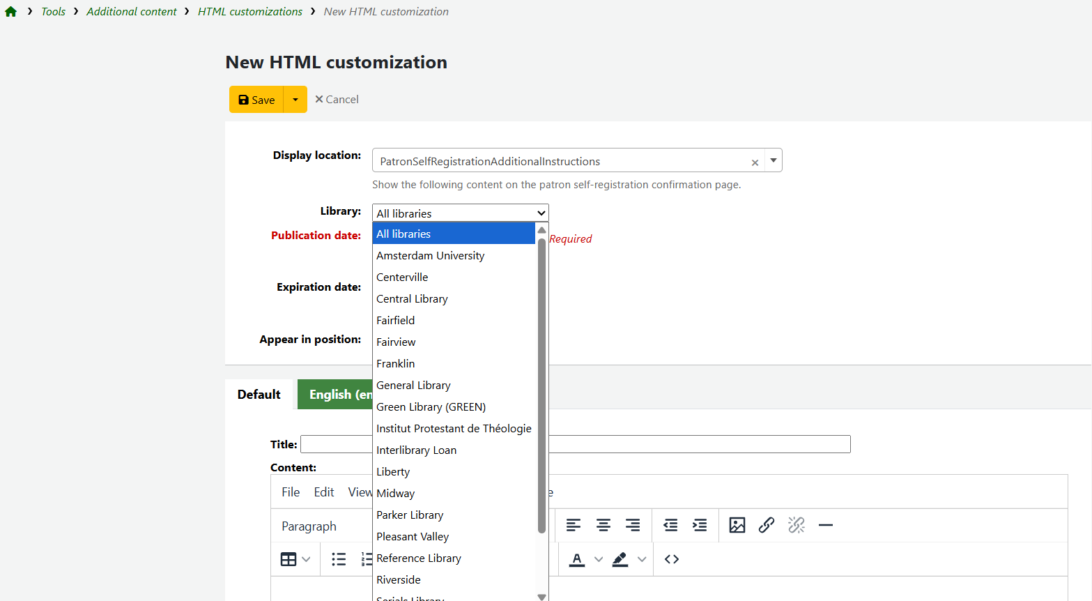This screenshot has width=1092, height=601.
Task: Open the File menu in the editor
Action: pos(291,492)
